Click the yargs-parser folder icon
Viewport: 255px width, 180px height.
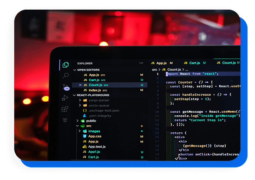pyautogui.click(x=85, y=100)
